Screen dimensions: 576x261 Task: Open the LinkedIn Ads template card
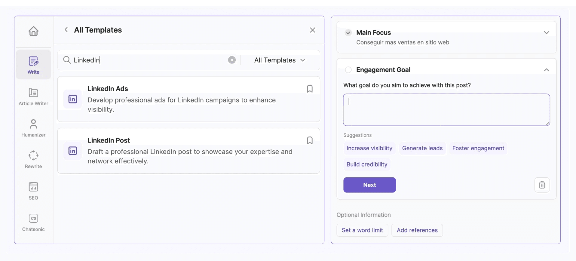coord(188,99)
